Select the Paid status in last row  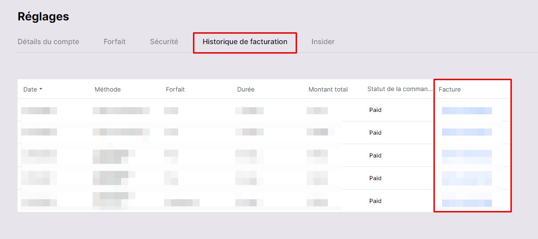pyautogui.click(x=375, y=201)
